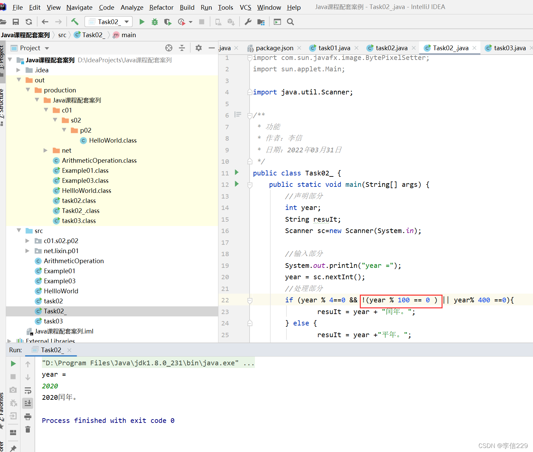Viewport: 533px width, 452px height.
Task: Clear console with trash icon
Action: tap(28, 430)
